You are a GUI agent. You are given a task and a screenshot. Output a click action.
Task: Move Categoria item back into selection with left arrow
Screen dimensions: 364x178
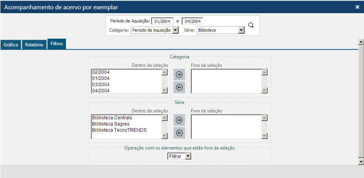click(x=179, y=87)
